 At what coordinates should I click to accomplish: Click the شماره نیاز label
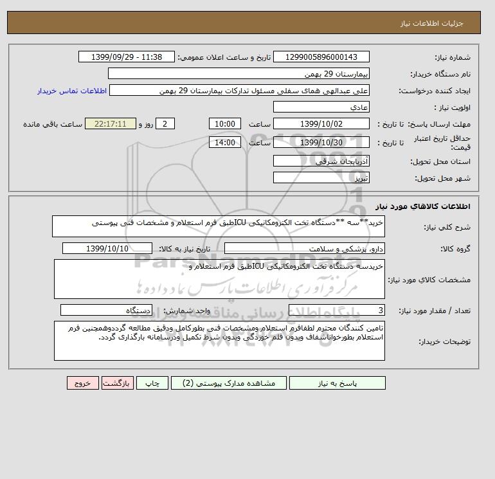pyautogui.click(x=453, y=57)
